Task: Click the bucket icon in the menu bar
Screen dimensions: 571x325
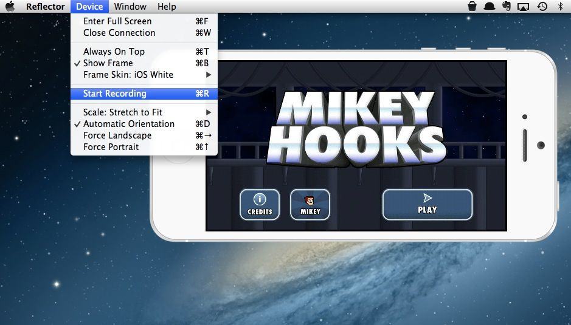Action: (472, 7)
